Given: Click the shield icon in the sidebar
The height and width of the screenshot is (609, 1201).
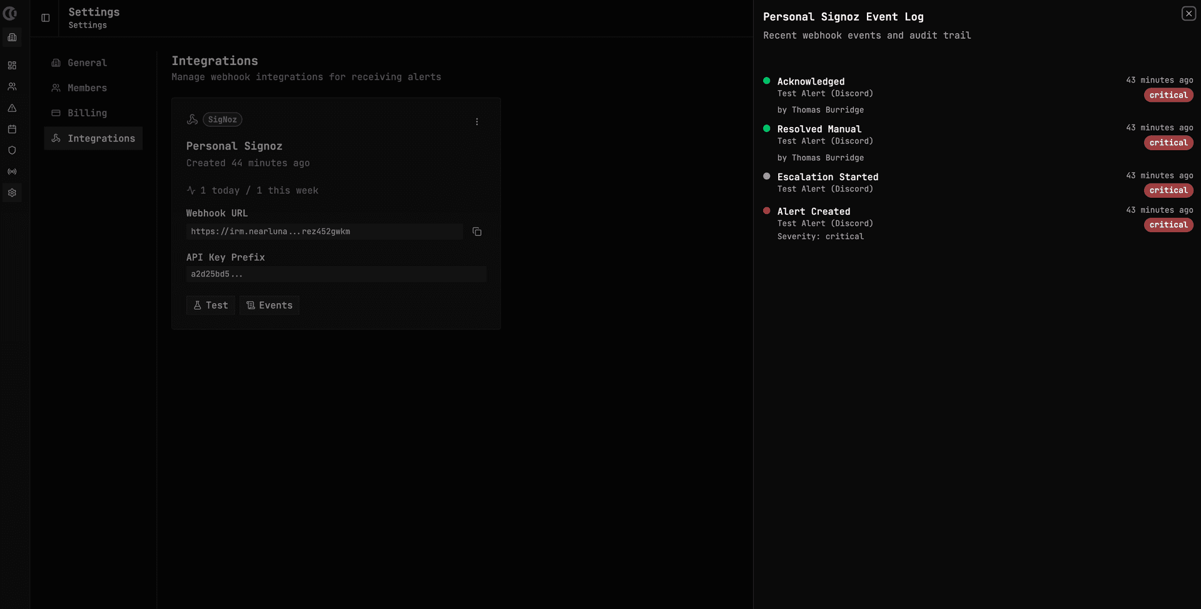Looking at the screenshot, I should (11, 150).
